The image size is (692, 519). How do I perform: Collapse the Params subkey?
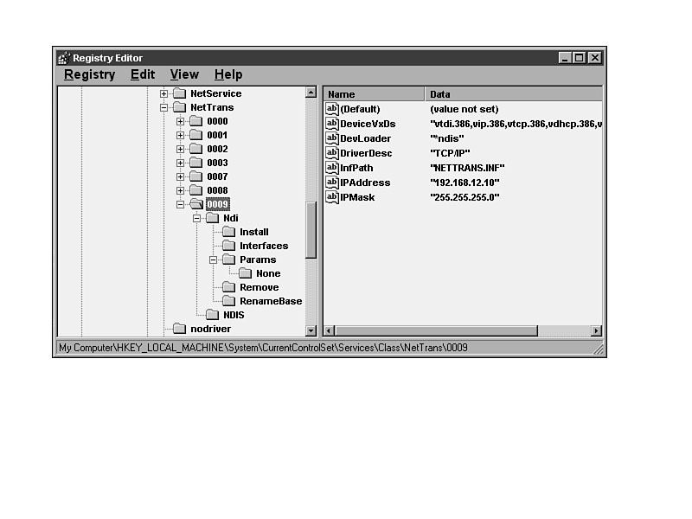(214, 259)
